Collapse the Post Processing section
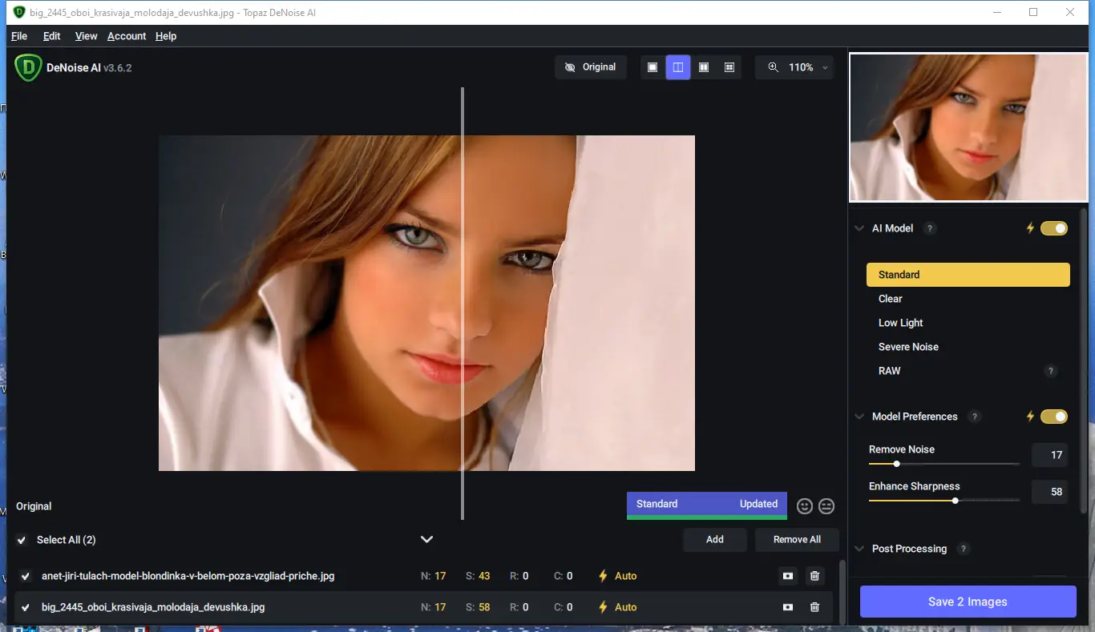1095x632 pixels. click(859, 549)
